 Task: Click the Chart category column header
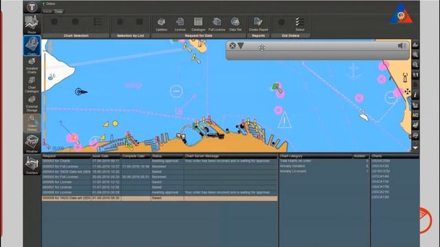(316, 156)
